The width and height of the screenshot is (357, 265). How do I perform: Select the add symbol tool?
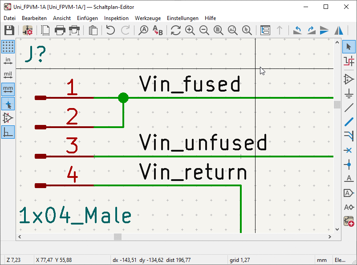click(x=349, y=80)
